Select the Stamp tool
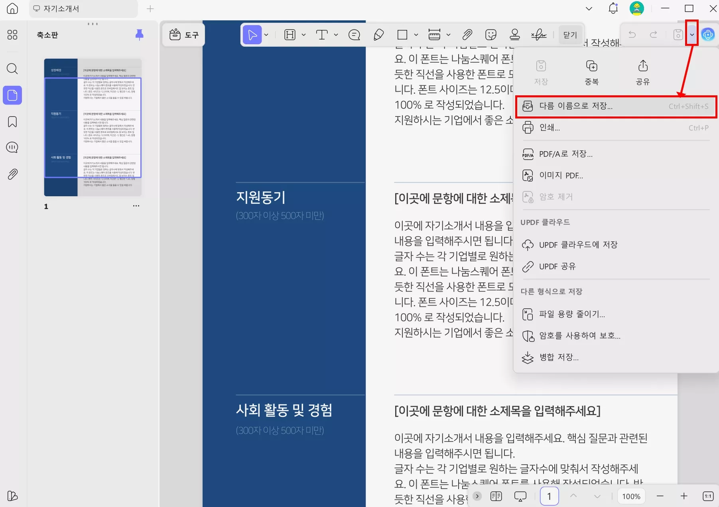This screenshot has height=507, width=719. pyautogui.click(x=515, y=35)
